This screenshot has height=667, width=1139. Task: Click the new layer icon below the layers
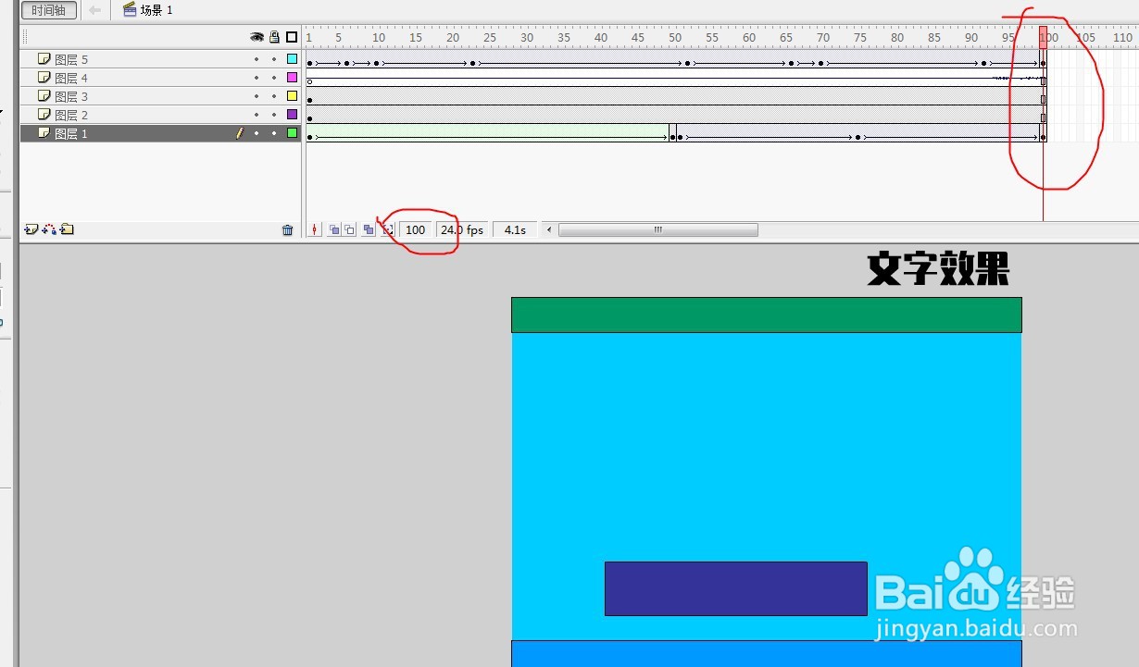31,229
